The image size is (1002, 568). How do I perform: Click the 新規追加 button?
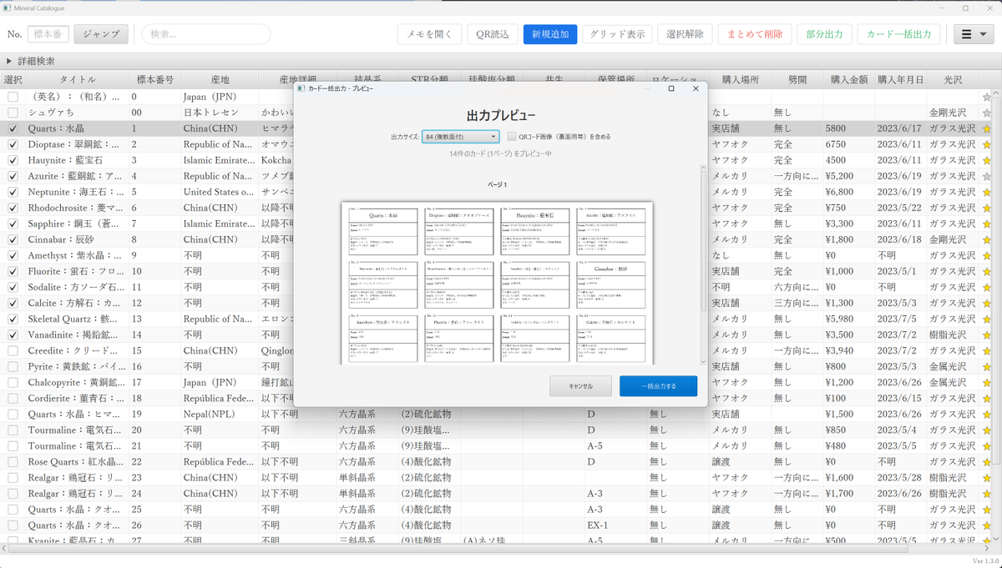click(549, 35)
